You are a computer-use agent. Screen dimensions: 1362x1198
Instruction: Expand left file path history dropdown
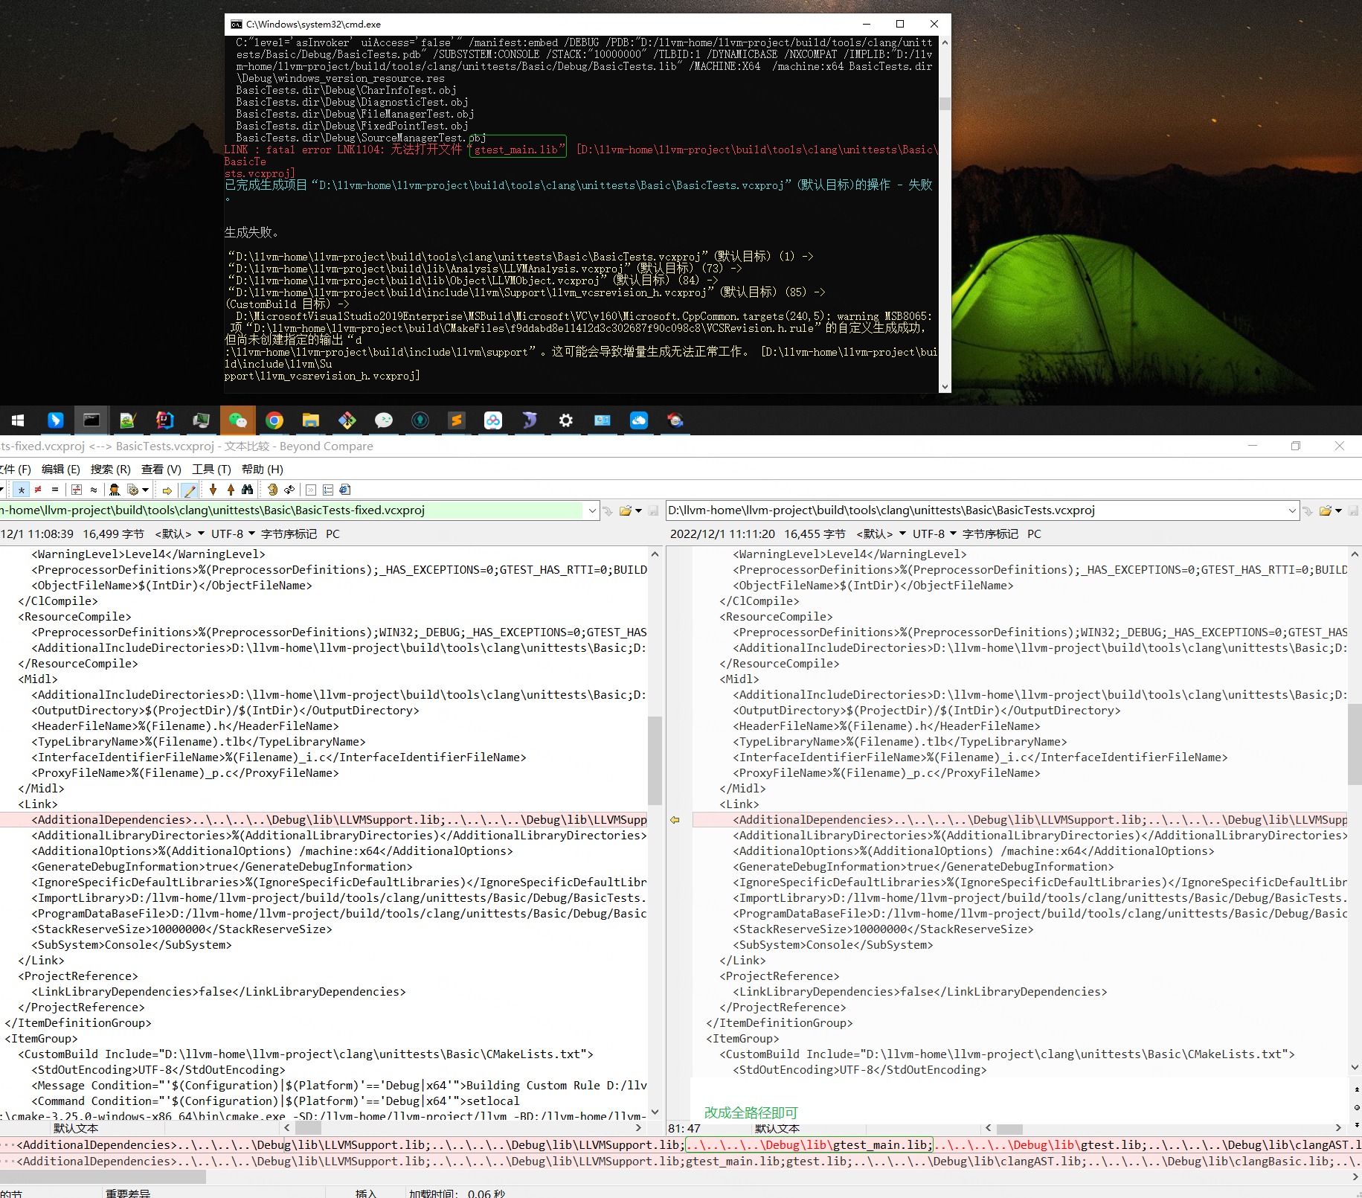tap(592, 510)
